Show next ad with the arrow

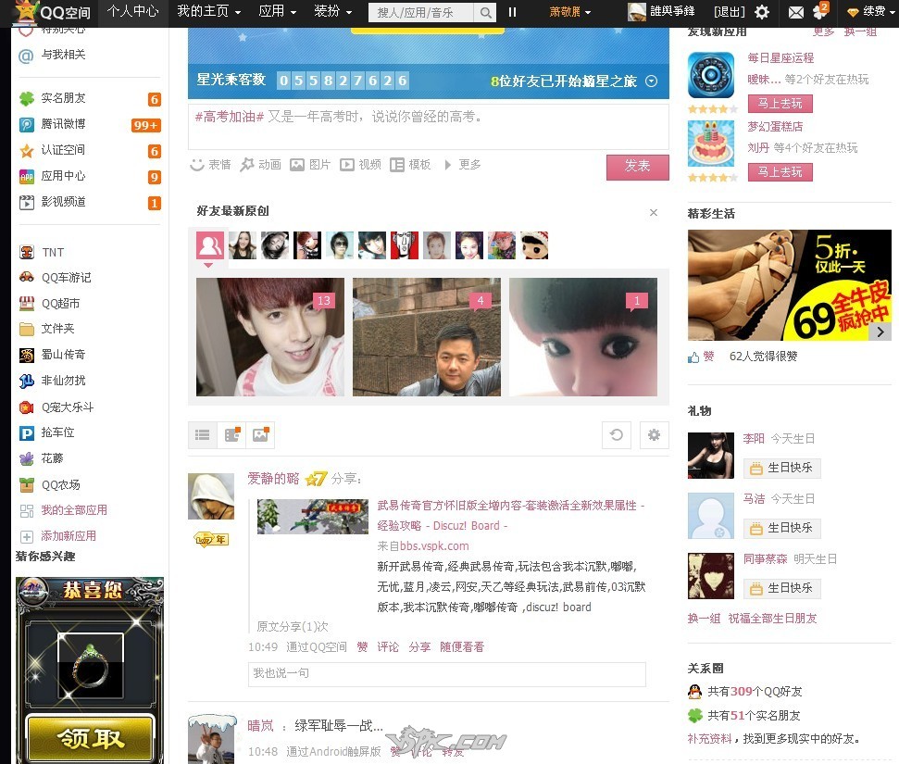coord(880,332)
